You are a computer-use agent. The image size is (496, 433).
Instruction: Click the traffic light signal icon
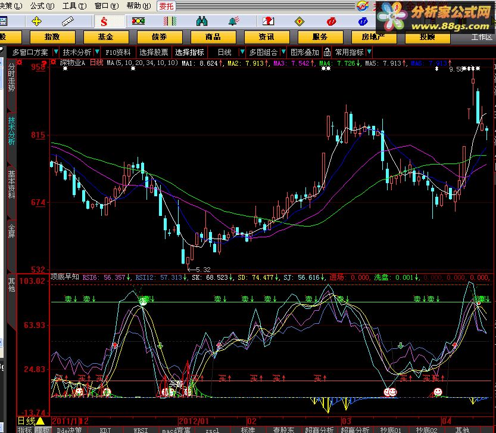click(x=138, y=21)
